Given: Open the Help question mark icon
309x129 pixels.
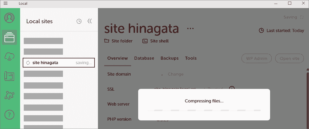Looking at the screenshot, I should click(x=9, y=114).
